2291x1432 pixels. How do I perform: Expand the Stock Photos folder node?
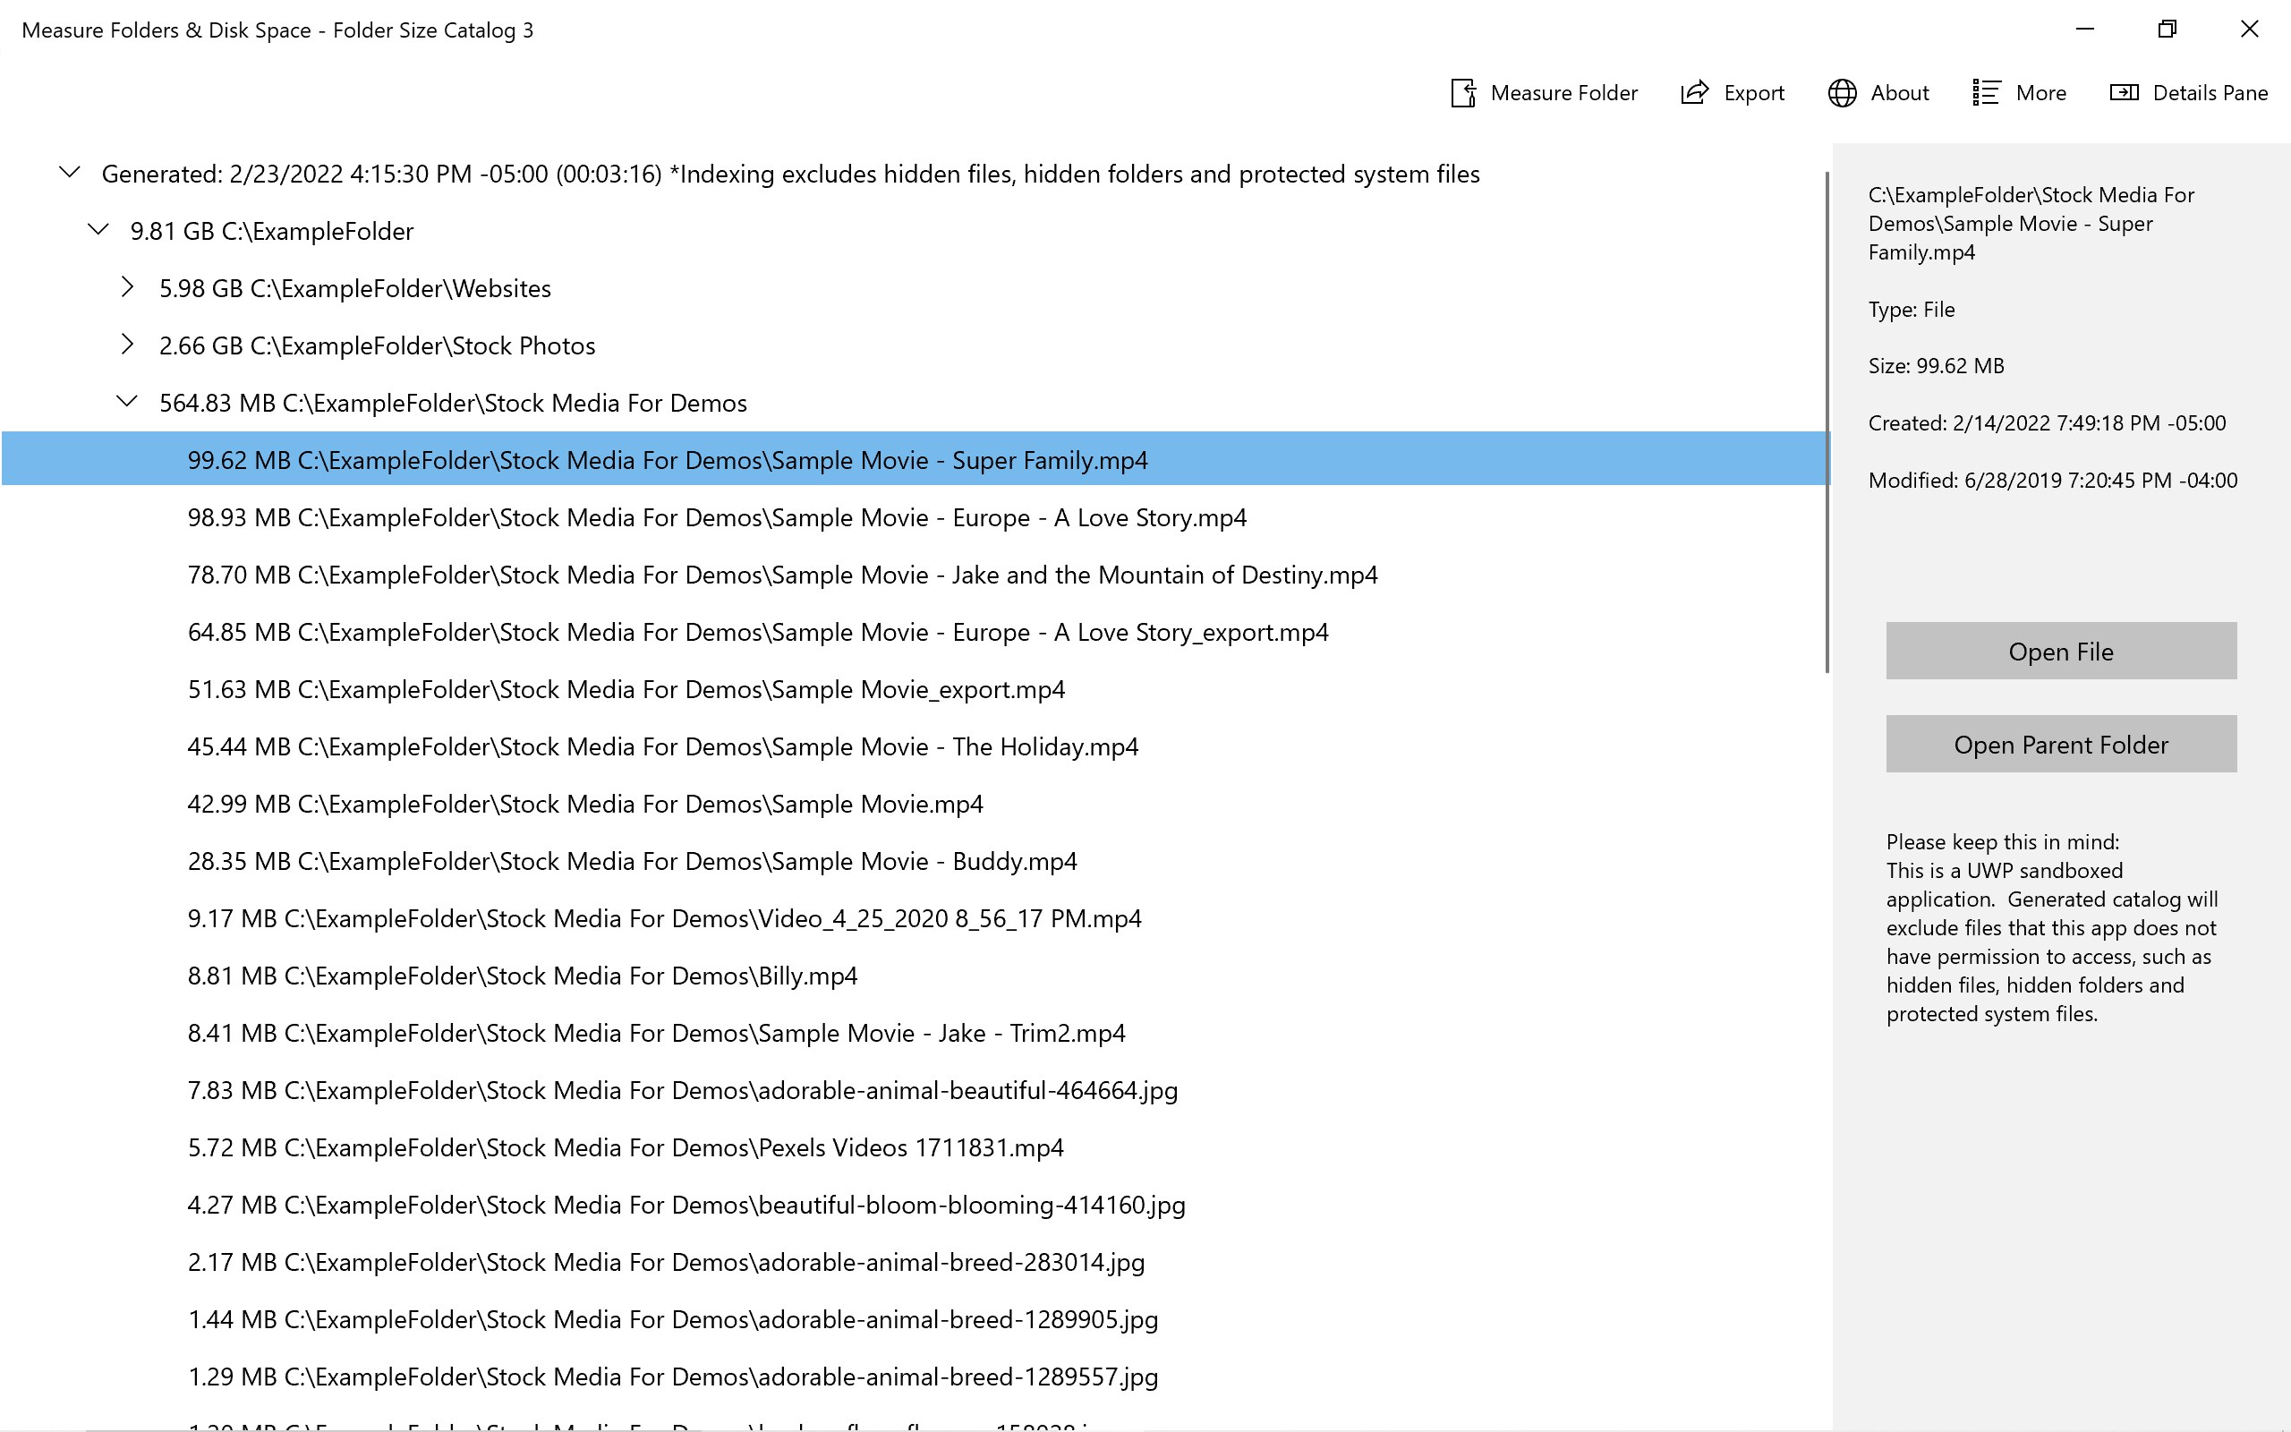[128, 345]
